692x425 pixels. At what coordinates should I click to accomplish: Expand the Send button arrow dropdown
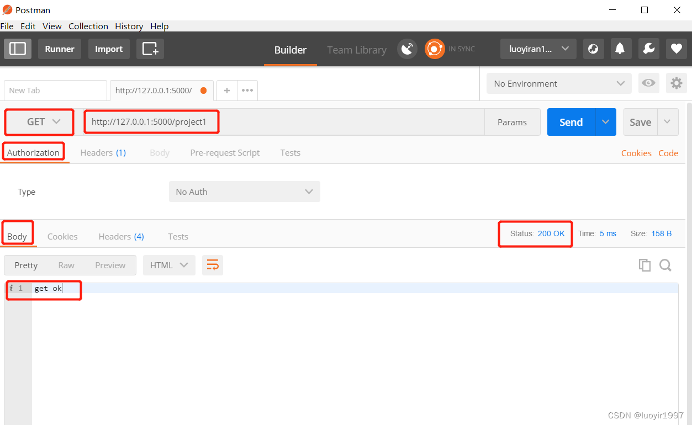click(606, 122)
